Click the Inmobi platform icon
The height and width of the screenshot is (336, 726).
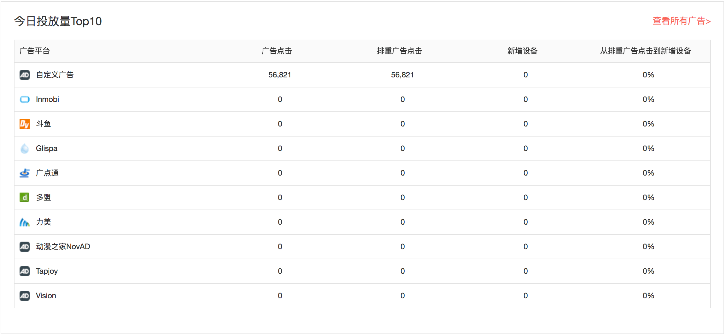tap(25, 99)
